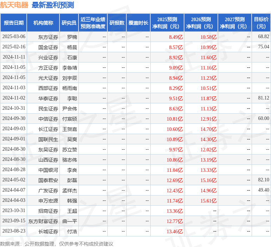Click the date 2025-03-06
The height and width of the screenshot is (247, 271).
(14, 36)
